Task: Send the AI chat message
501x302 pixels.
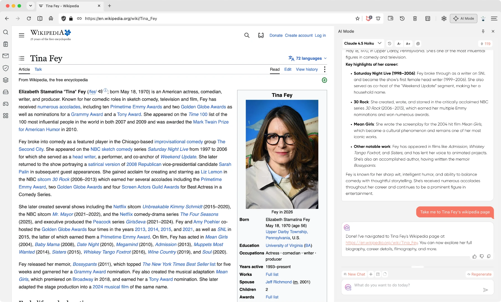Action: [485, 290]
